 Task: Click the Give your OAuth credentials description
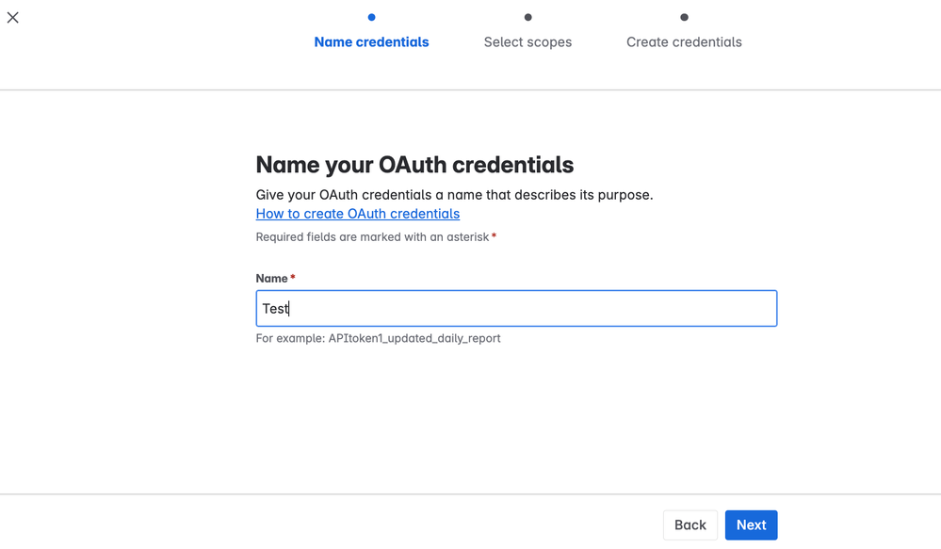(454, 195)
